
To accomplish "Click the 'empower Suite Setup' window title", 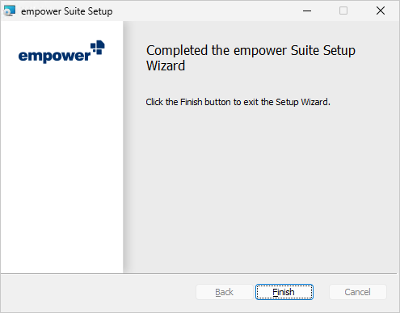I will [x=67, y=11].
